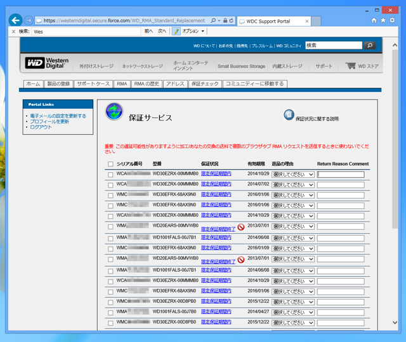406x342 pixels.
Task: Toggle the find highlight pencil icon
Action: tap(176, 31)
